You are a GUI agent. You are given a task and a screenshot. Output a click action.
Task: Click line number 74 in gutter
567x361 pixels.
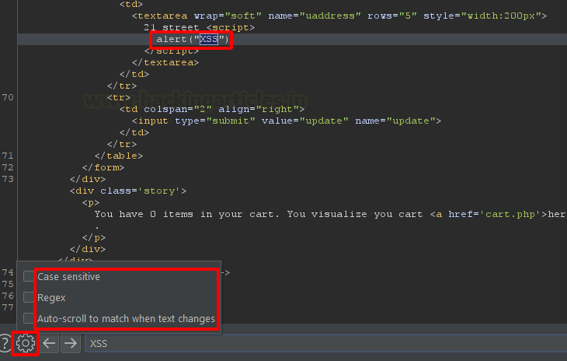(x=8, y=272)
